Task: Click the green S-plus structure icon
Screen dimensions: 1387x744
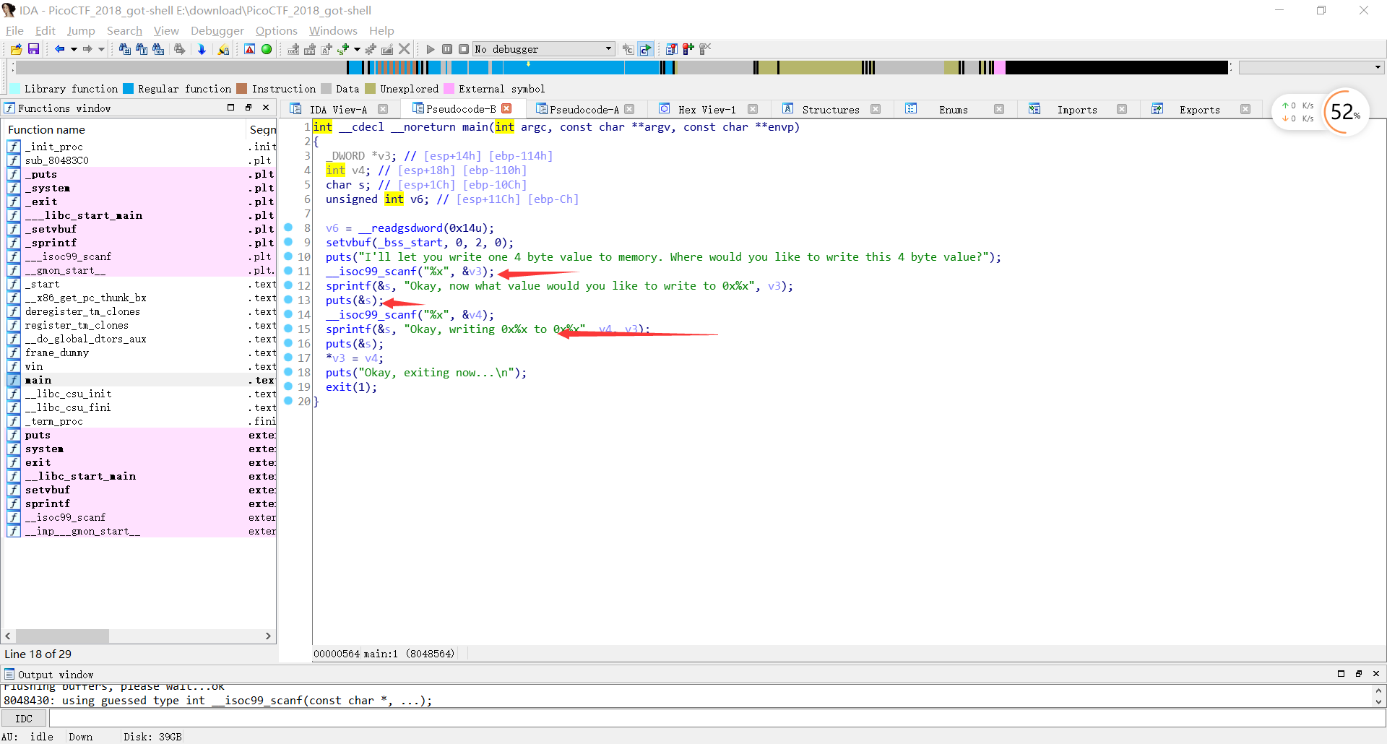Action: (x=343, y=49)
